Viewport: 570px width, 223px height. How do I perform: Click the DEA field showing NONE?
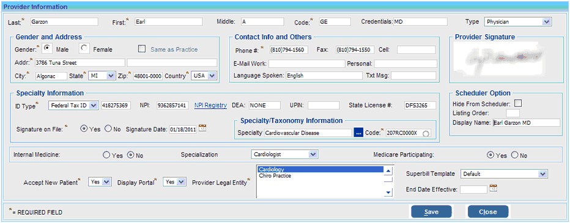click(265, 105)
